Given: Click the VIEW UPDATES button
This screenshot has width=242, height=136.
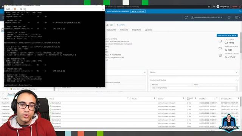Looking at the screenshot, I should pyautogui.click(x=138, y=11).
